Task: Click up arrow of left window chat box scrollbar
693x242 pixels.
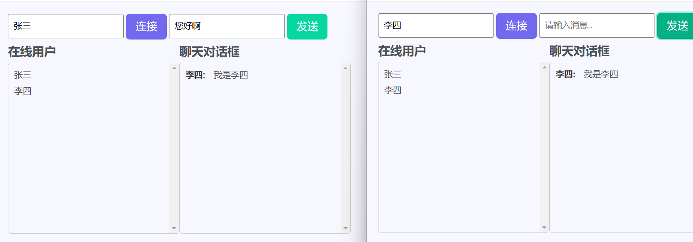Action: tap(345, 68)
